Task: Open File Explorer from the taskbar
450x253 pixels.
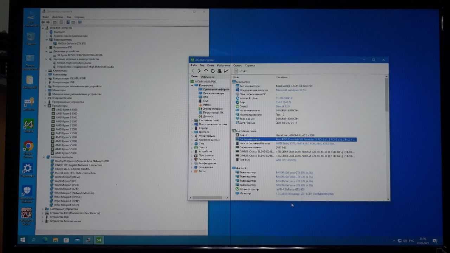Action: click(x=55, y=240)
